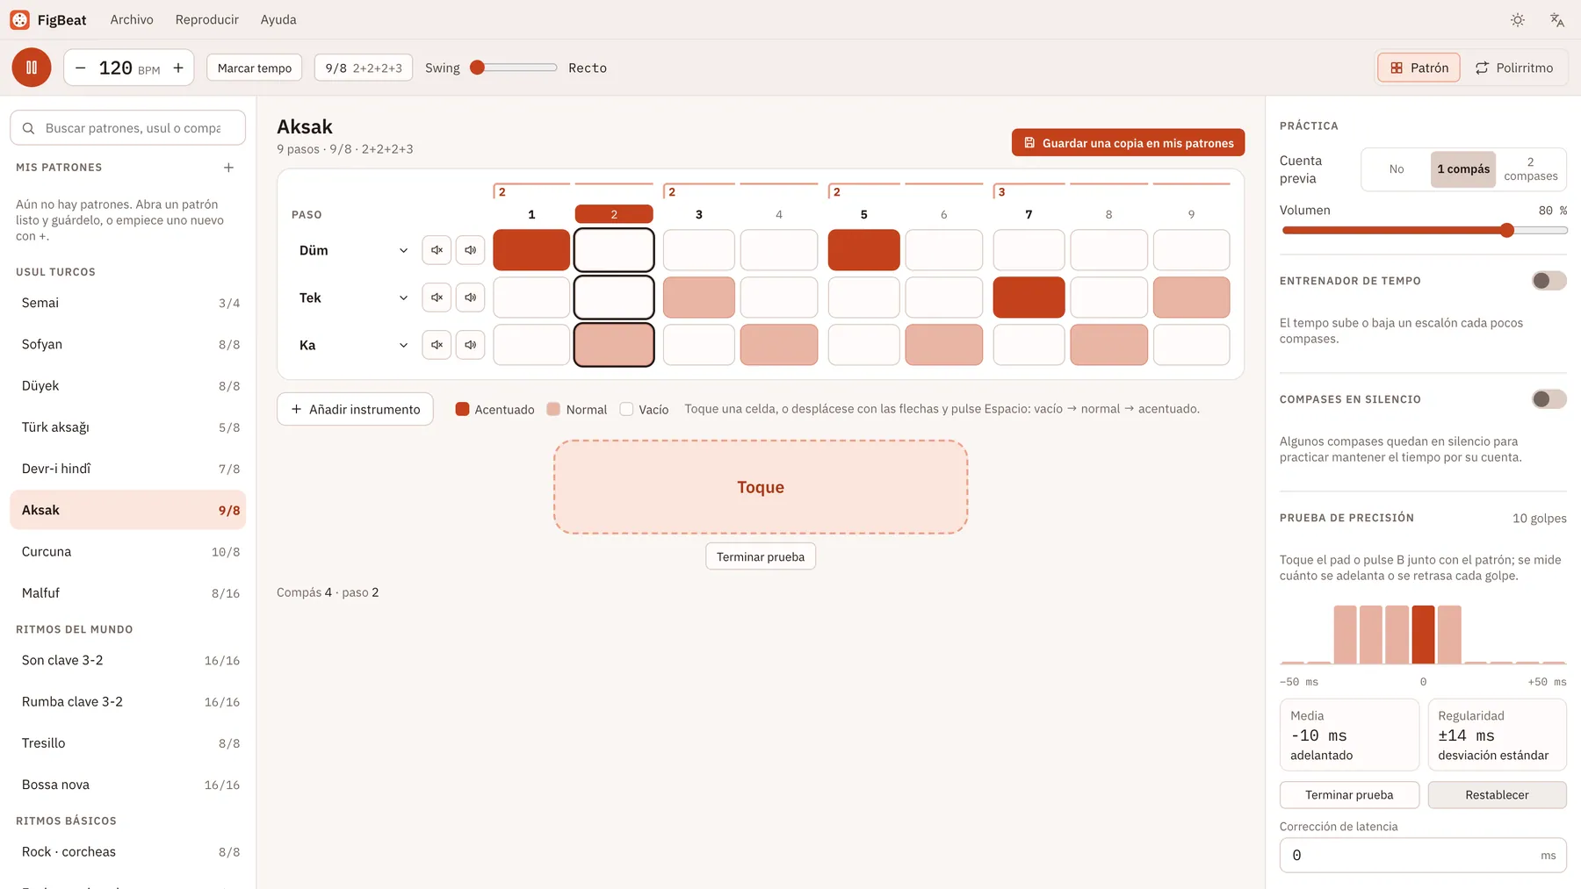Screen dimensions: 1581x889
Task: Enable the Entrenador de tempo switch
Action: pos(1549,281)
